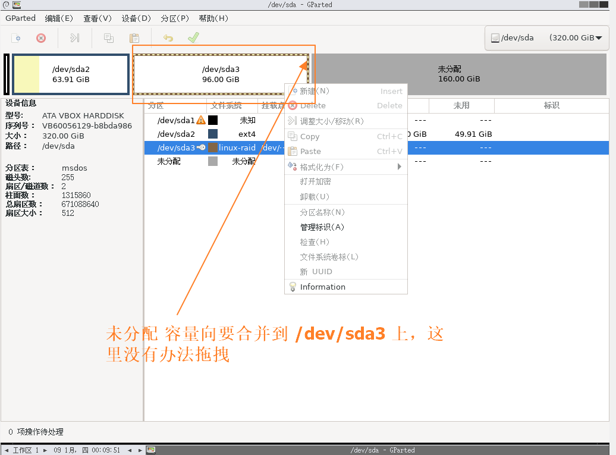This screenshot has width=616, height=455.
Task: Select 打开加密 context menu entry
Action: click(x=345, y=181)
